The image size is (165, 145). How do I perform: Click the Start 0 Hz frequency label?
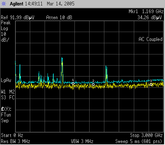12,135
